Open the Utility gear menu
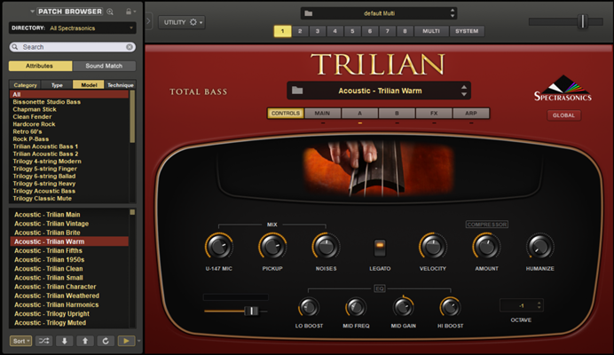Image resolution: width=614 pixels, height=355 pixels. [182, 21]
